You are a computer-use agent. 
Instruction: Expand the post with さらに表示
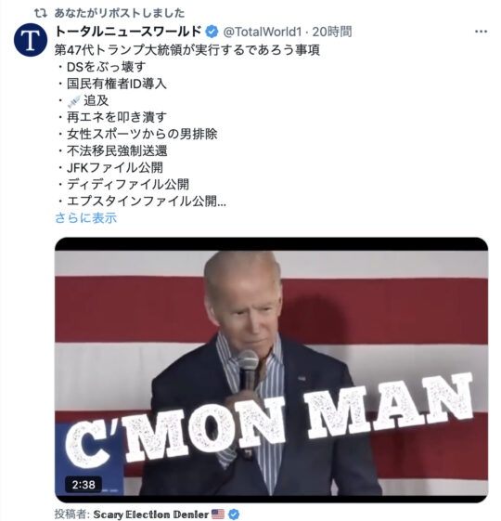click(86, 218)
